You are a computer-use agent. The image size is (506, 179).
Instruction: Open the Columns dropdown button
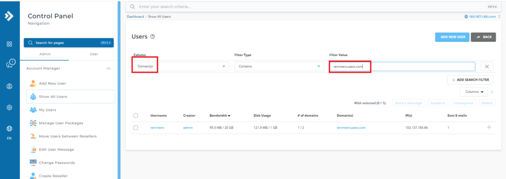pos(474,92)
